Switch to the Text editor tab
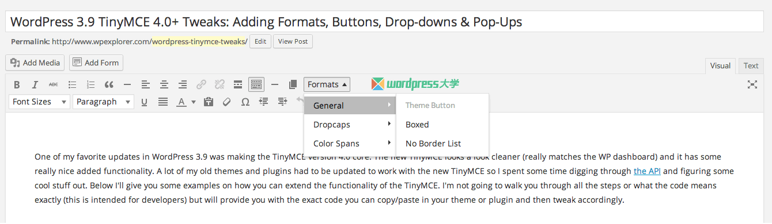 point(751,65)
